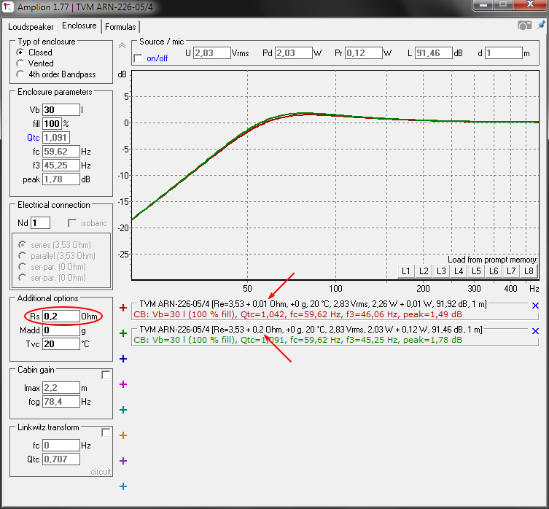Viewport: 549px width, 509px height.
Task: Select series (3,53 Ohm) connection
Action: point(22,245)
